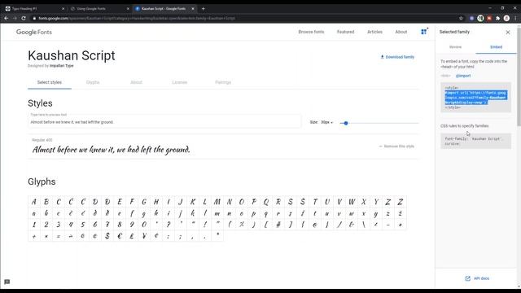Switch to the Using Google Fonts browser tab
521x293 pixels.
[x=99, y=9]
